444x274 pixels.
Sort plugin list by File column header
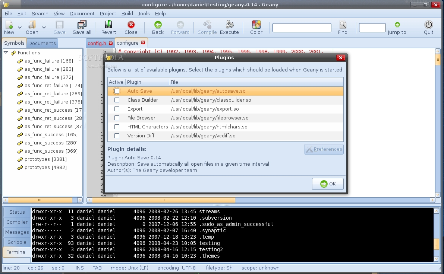(256, 82)
